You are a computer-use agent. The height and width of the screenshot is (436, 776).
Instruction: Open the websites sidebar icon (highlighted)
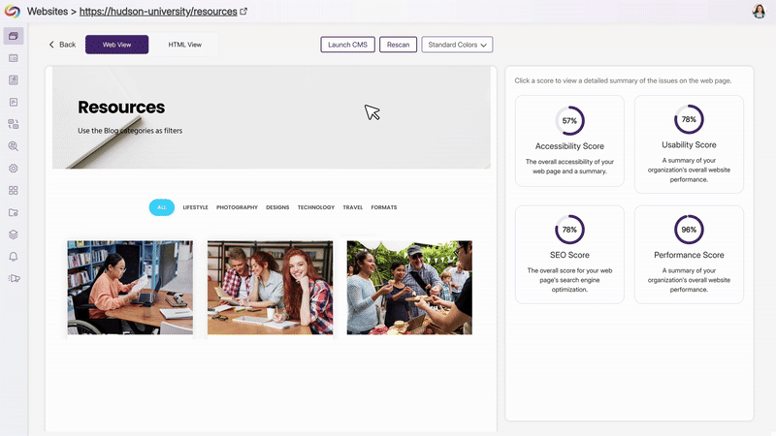pos(14,36)
